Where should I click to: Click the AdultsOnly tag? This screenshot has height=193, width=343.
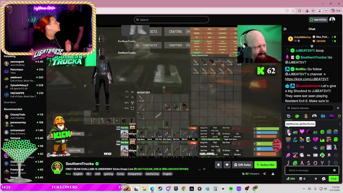click(x=152, y=174)
